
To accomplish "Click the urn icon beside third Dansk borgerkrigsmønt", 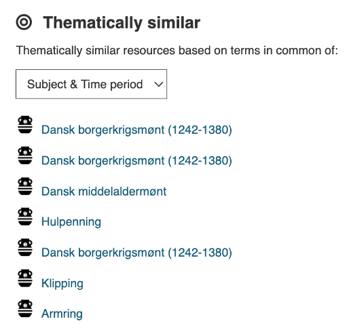I will click(x=25, y=247).
